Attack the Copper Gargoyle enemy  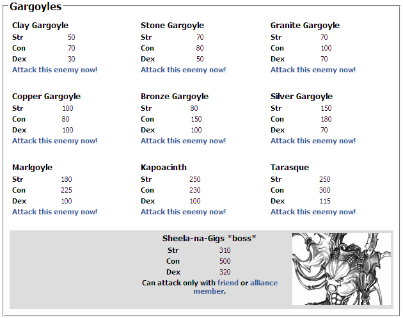pos(55,141)
